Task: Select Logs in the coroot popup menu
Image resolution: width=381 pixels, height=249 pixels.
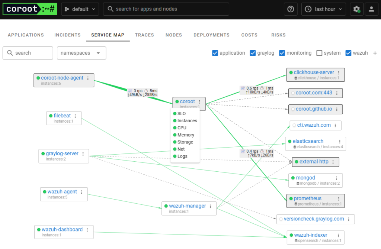Action: [x=182, y=156]
